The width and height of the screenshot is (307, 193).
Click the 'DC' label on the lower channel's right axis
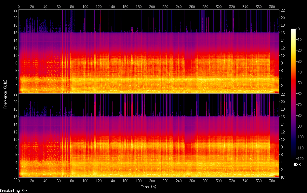coord(283,177)
